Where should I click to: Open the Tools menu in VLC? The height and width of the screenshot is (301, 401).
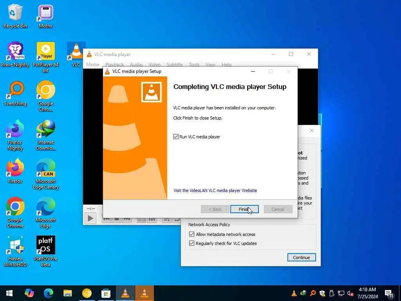tap(194, 65)
